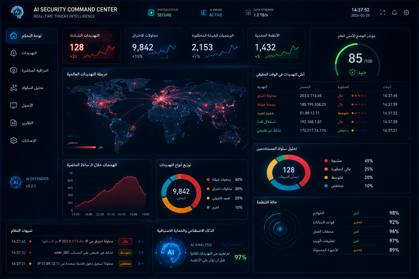Image resolution: width=419 pixels, height=279 pixels.
Task: Click the timestamp 14:37:28
Action: click(x=390, y=122)
